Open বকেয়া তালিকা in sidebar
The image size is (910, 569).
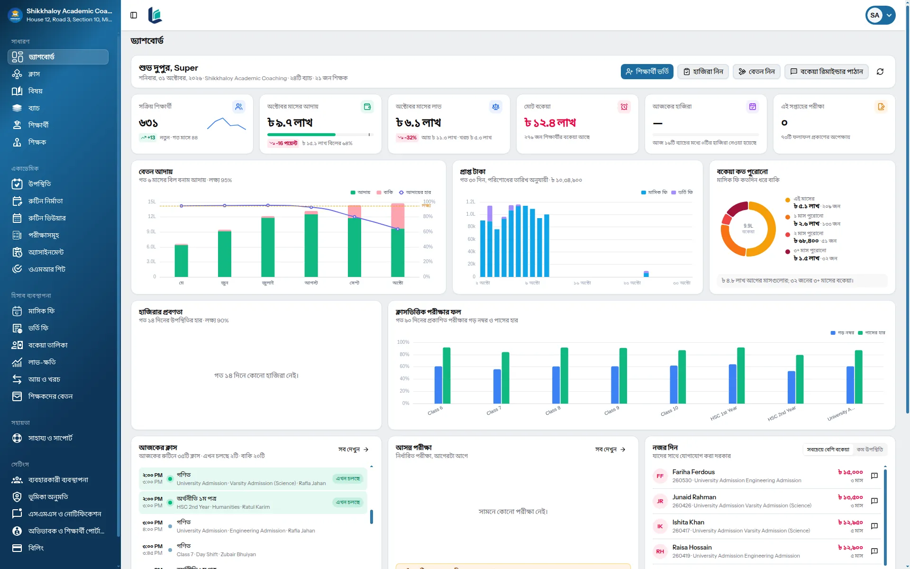[x=58, y=345]
